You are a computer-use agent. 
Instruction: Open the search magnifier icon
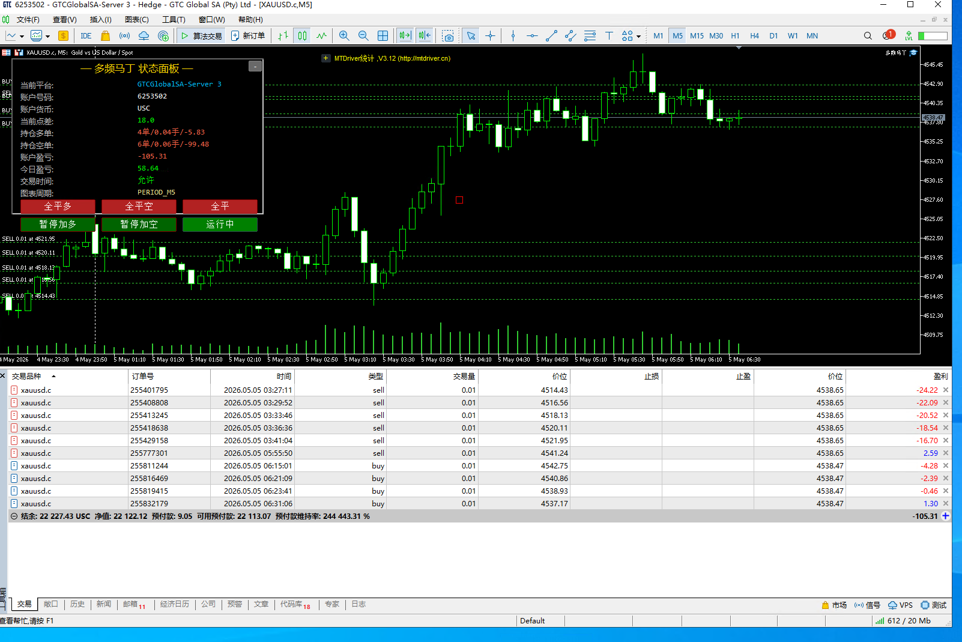[x=868, y=36]
